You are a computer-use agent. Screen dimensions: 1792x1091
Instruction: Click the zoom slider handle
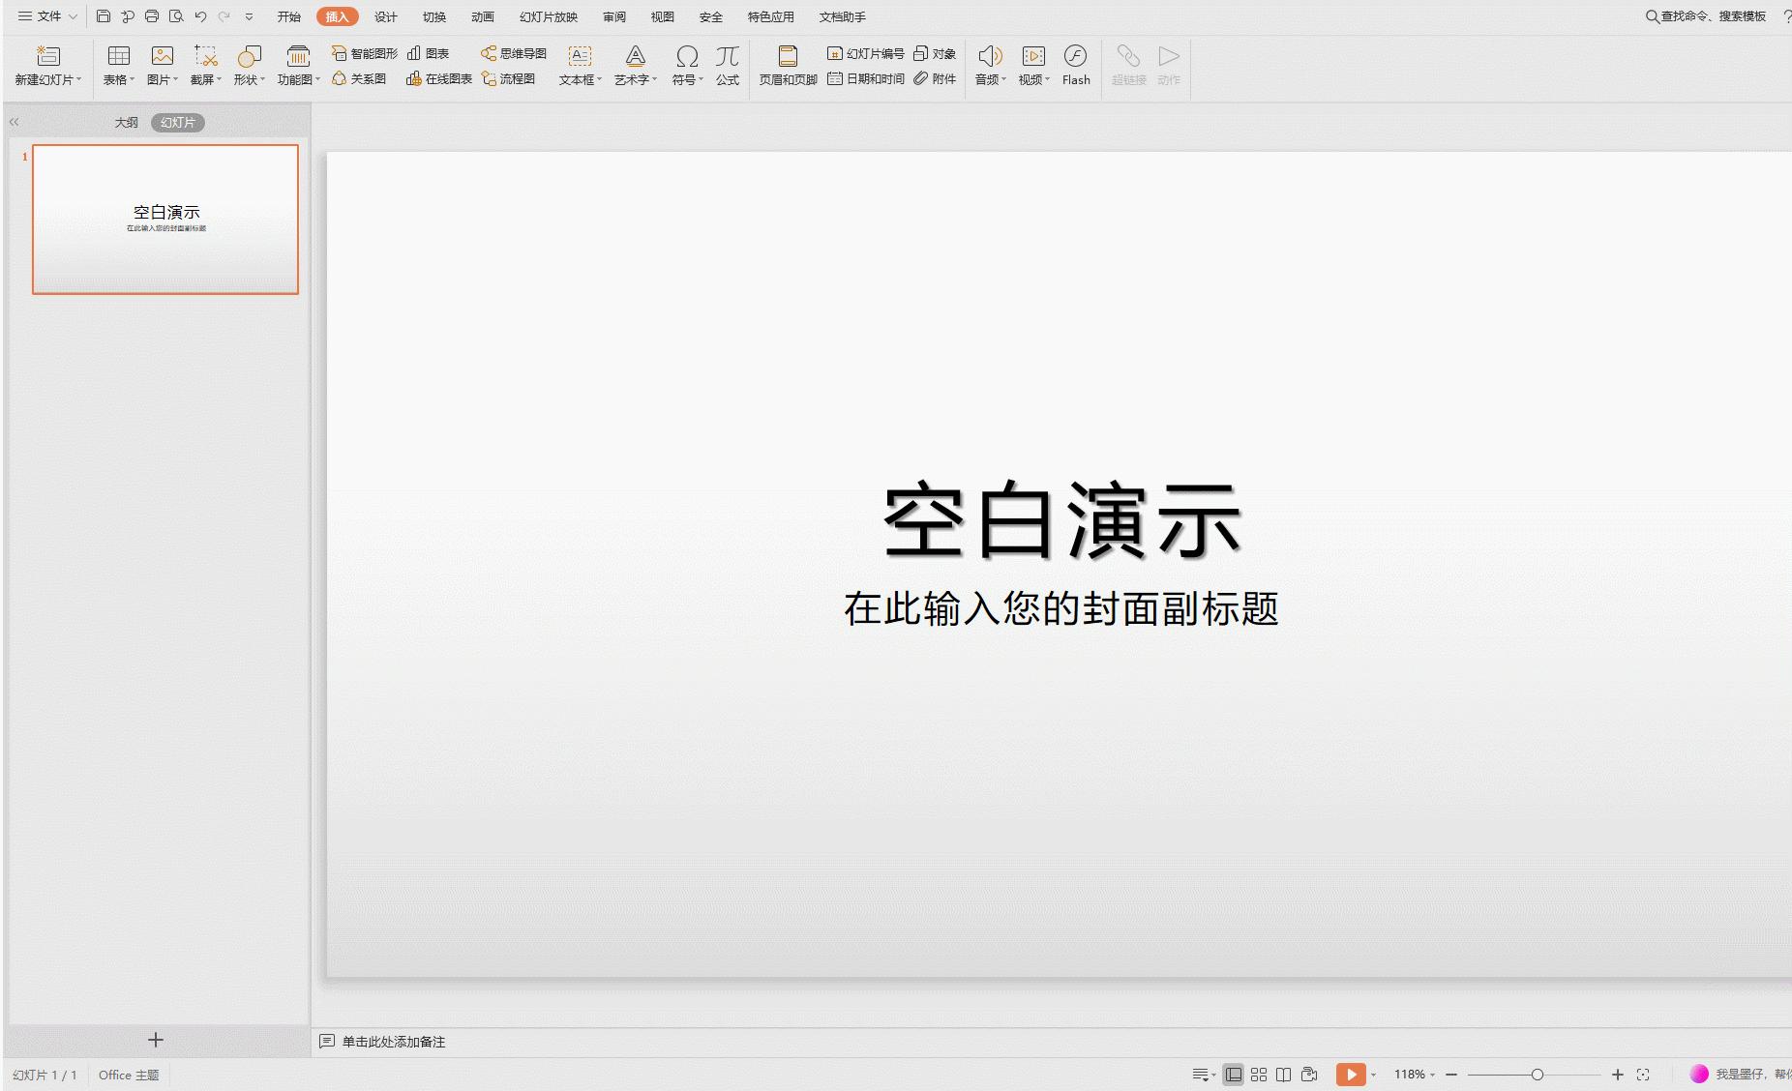[1537, 1075]
